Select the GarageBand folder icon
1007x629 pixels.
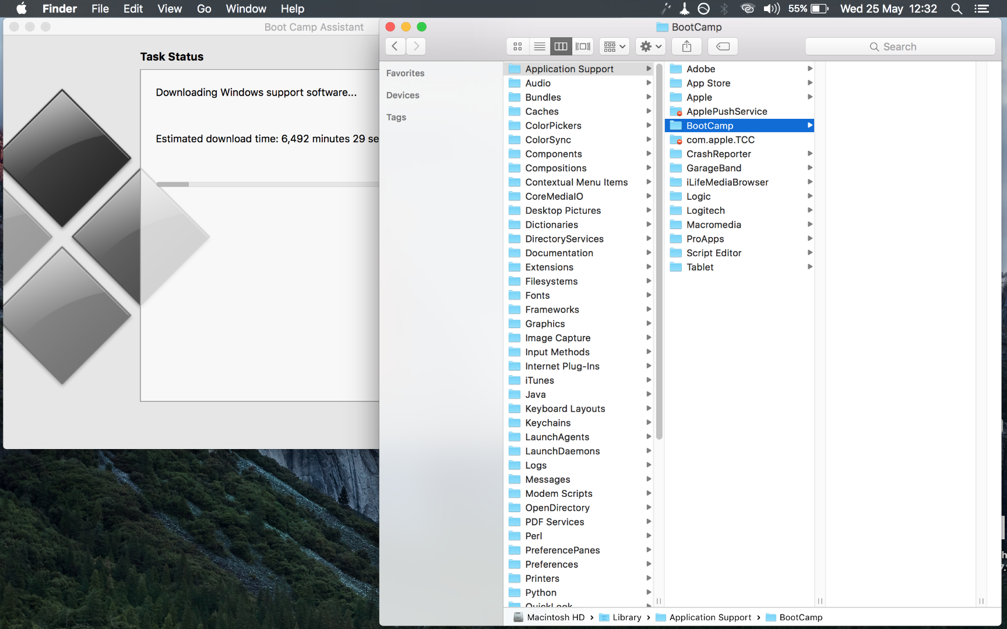coord(676,168)
